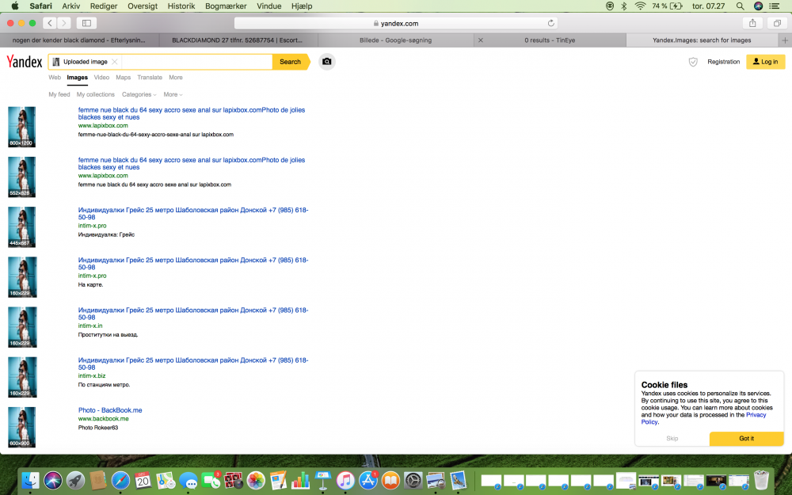Open System Preferences in the dock

[x=413, y=481]
